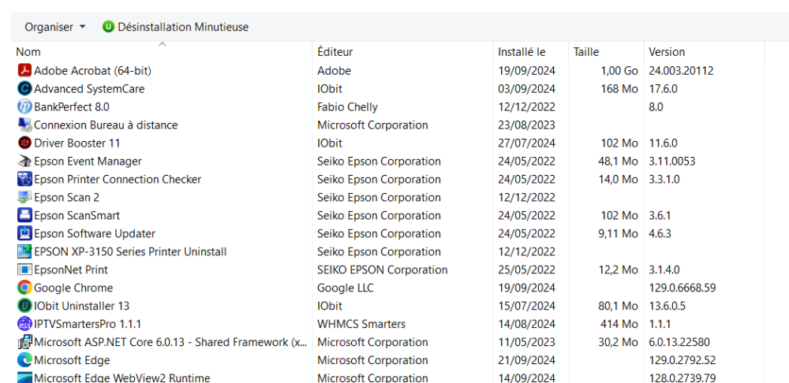Viewport: 789px width, 383px height.
Task: Click version 24.003.20112 cell
Action: point(681,70)
